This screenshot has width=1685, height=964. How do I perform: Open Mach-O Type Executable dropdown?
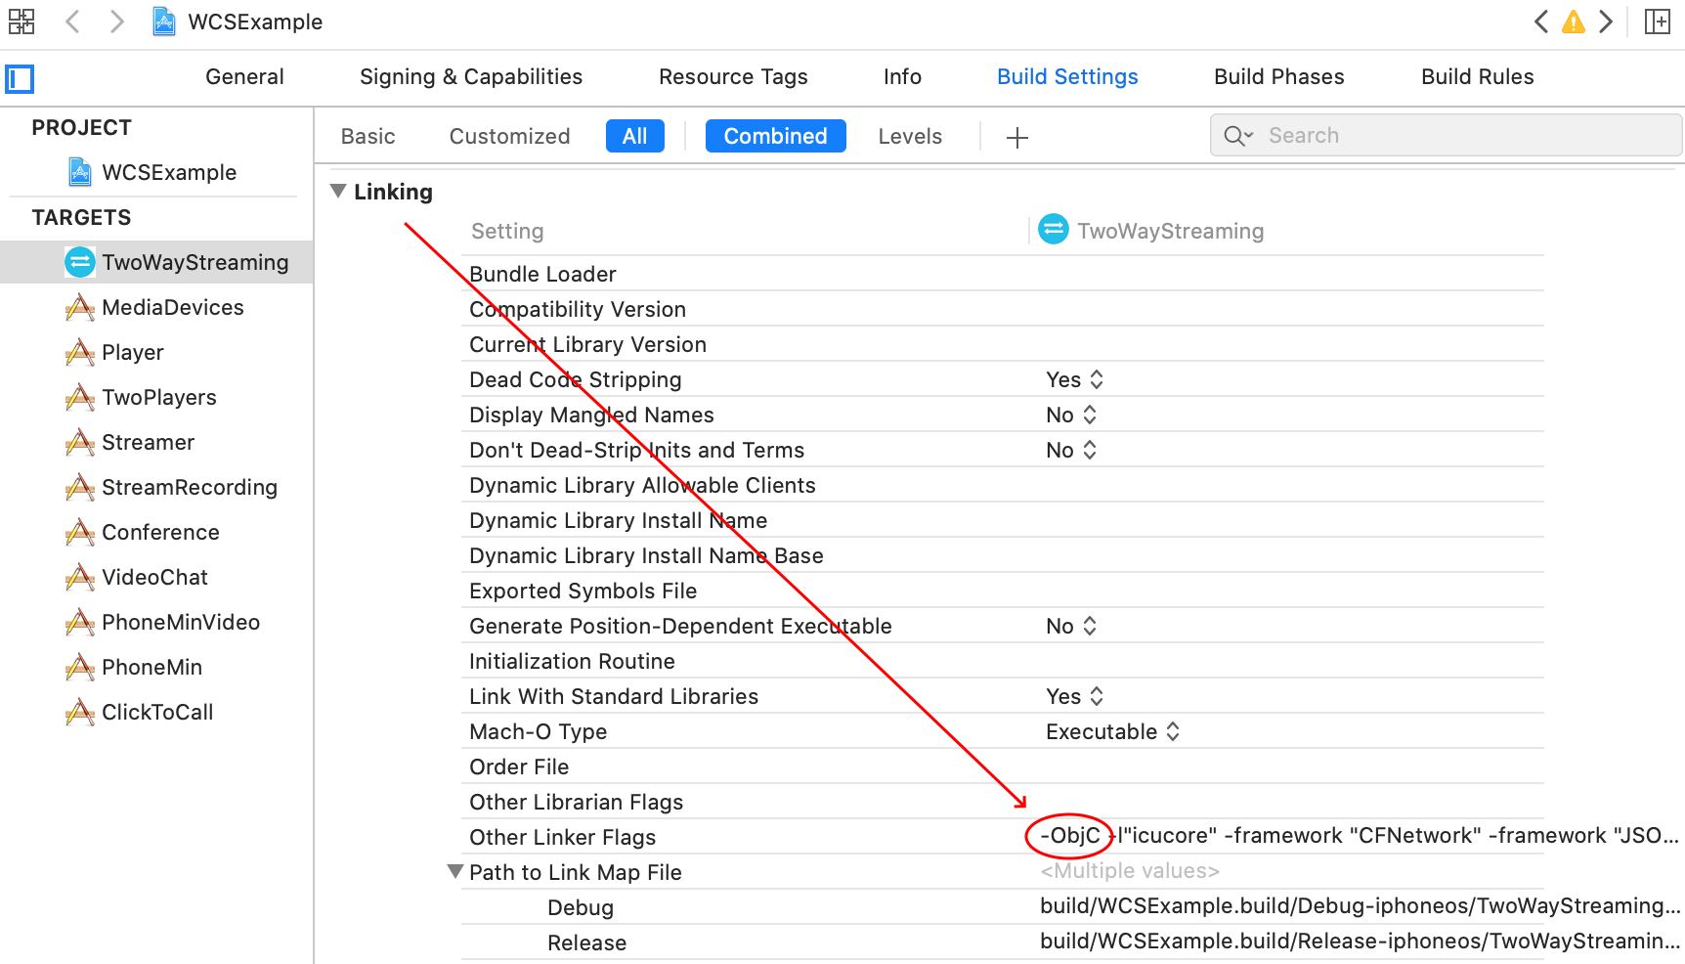tap(1112, 731)
